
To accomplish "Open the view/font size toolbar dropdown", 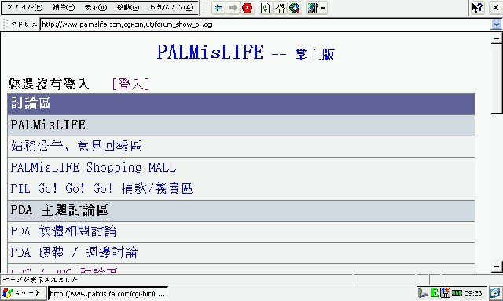I will pos(316,8).
